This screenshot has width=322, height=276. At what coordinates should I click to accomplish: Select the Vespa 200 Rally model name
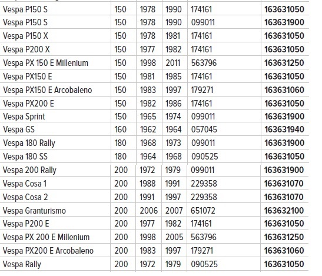[29, 170]
